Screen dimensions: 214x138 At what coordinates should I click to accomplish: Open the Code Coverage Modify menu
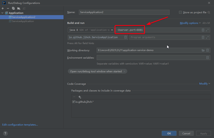(205, 84)
